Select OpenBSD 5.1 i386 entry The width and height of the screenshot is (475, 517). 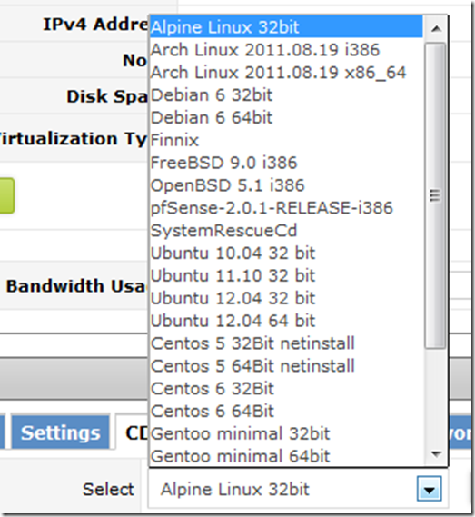[x=286, y=185]
